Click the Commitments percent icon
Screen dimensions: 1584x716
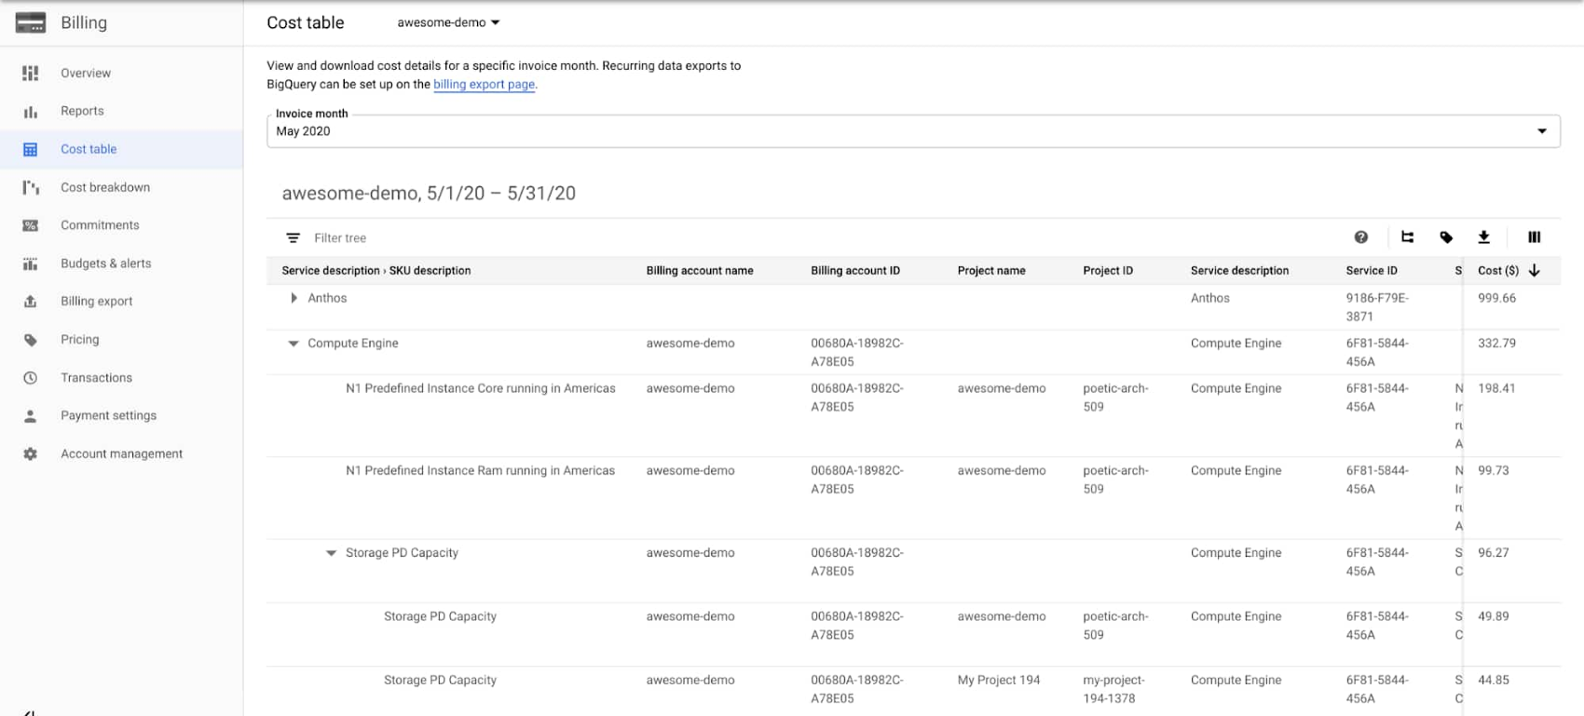[30, 225]
